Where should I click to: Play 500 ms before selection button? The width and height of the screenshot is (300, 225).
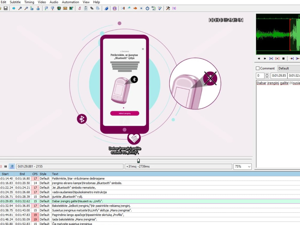coord(292,58)
